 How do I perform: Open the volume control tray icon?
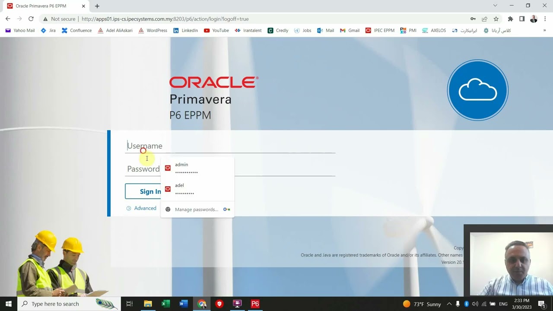(475, 304)
